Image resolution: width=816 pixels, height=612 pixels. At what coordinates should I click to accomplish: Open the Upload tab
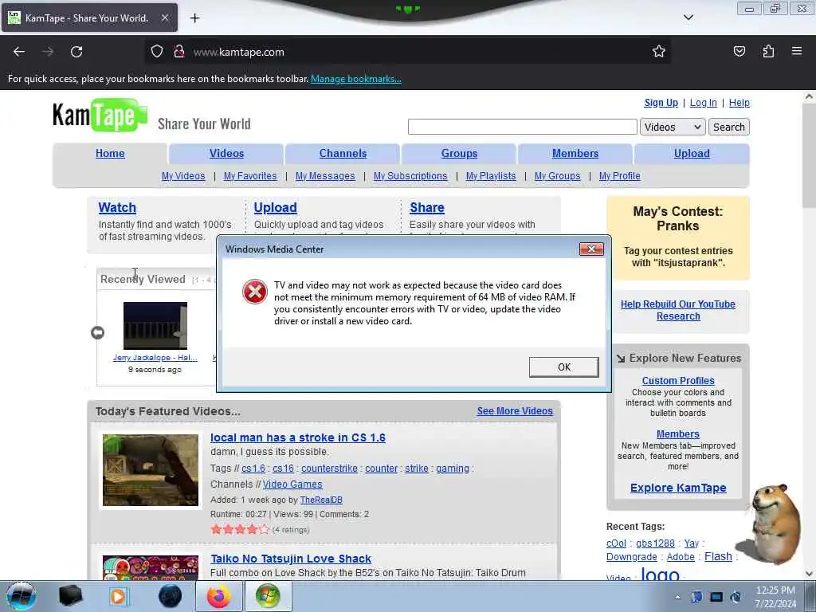tap(692, 154)
